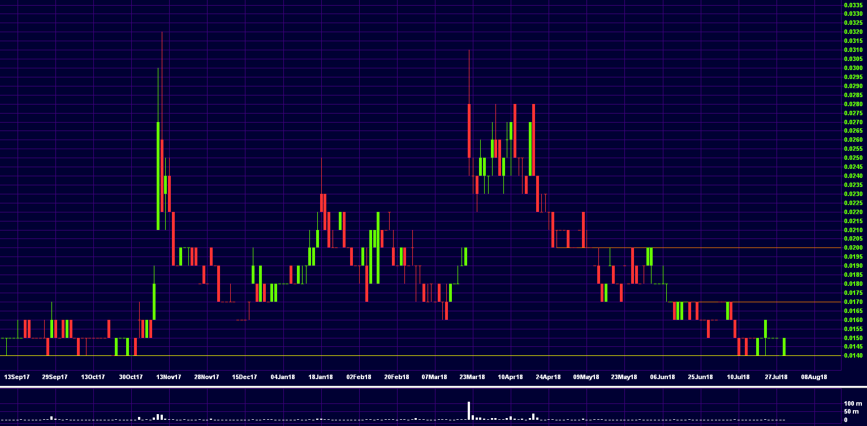867x426 pixels.
Task: Click the 23Mar18 date label
Action: click(472, 377)
